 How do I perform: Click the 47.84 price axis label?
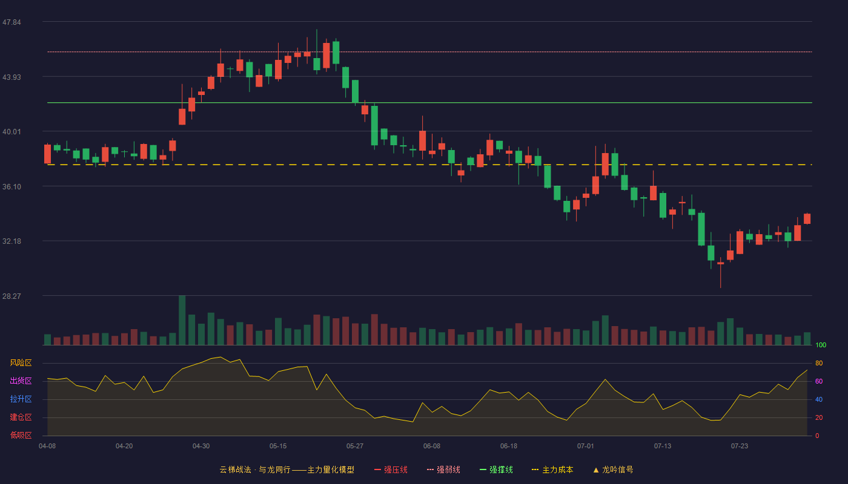[12, 22]
